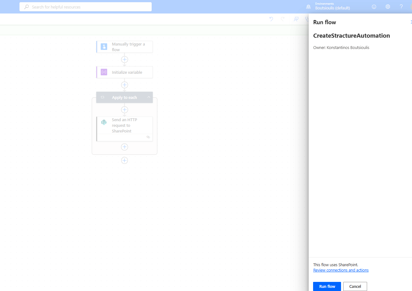
Task: Select the Manually trigger a flow card
Action: click(125, 47)
